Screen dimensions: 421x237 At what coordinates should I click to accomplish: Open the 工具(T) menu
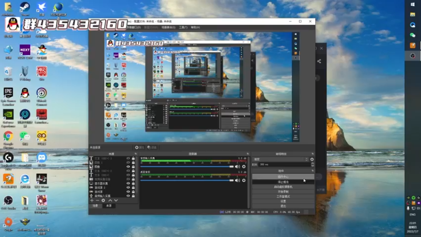point(183,27)
